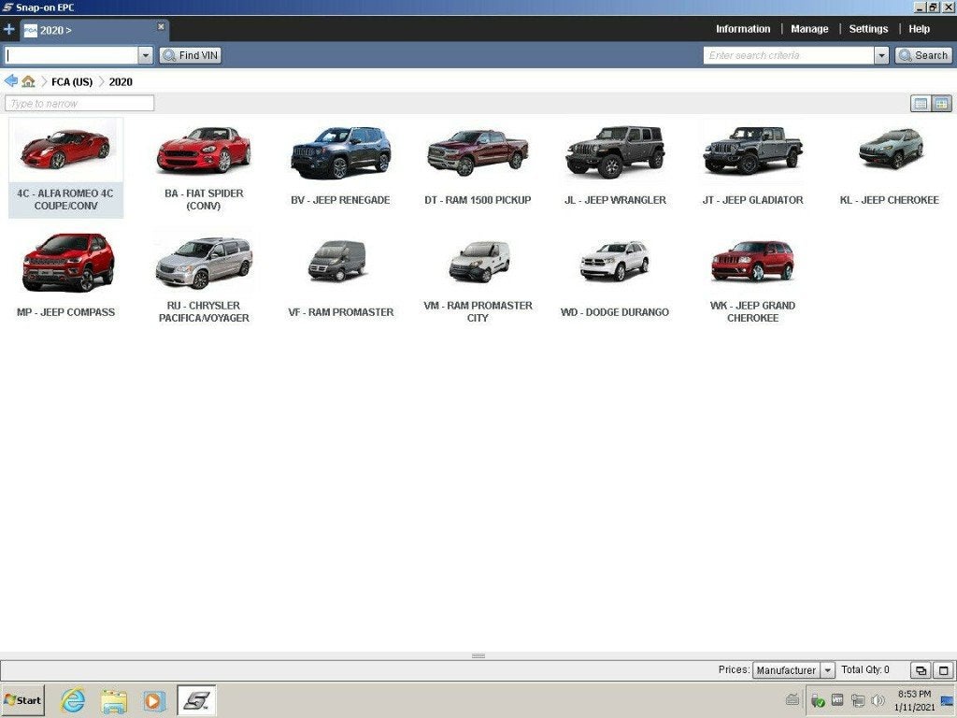Screen dimensions: 957x718
Task: Open the Settings menu
Action: (x=868, y=29)
